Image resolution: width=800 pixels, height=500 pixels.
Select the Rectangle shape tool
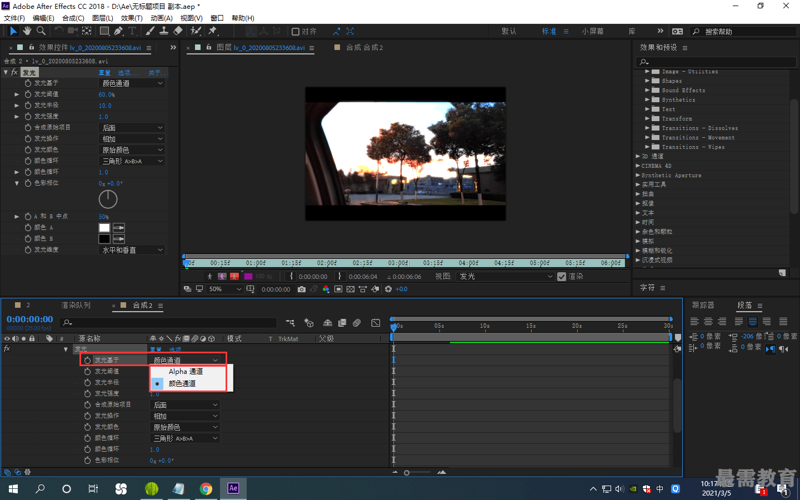pyautogui.click(x=104, y=31)
